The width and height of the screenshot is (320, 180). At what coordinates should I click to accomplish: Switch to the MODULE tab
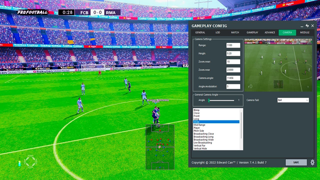pyautogui.click(x=305, y=32)
